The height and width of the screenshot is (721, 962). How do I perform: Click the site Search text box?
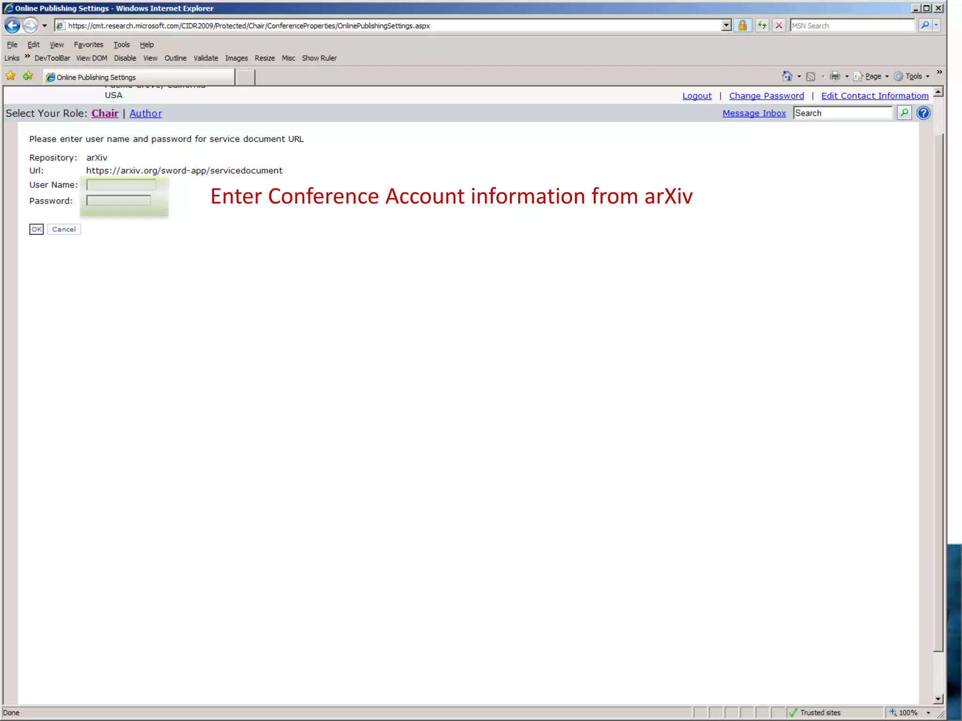click(843, 113)
